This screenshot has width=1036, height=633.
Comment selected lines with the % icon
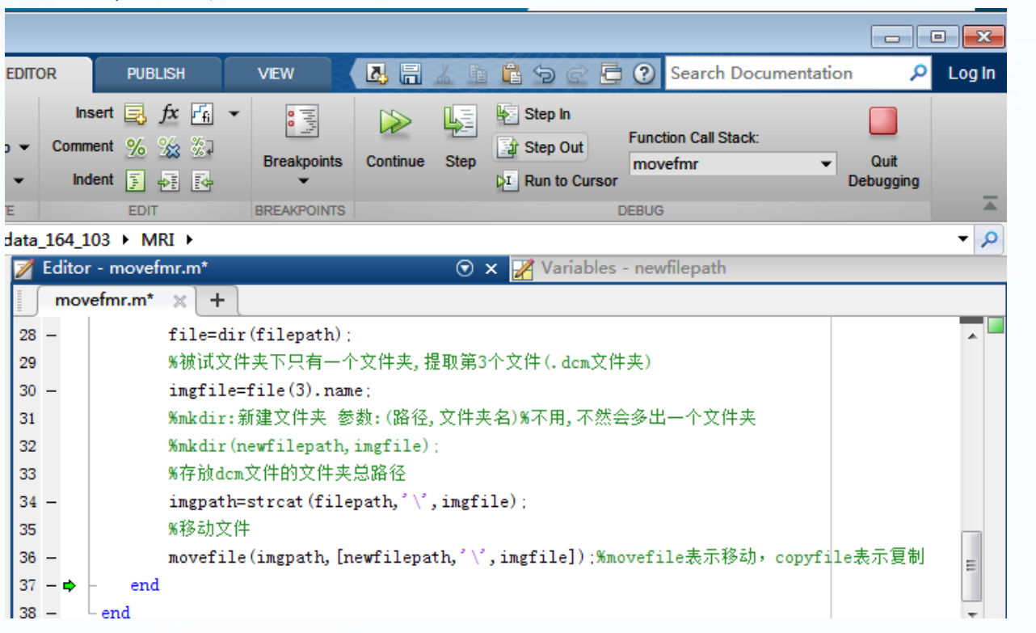[135, 147]
